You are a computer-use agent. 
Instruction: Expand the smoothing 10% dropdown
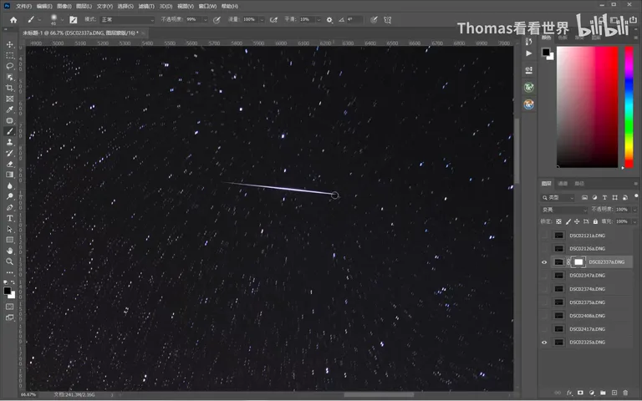(x=318, y=20)
